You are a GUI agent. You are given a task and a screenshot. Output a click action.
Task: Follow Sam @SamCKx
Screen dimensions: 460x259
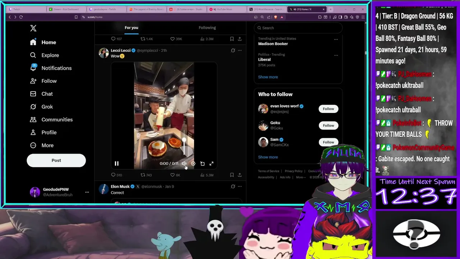pos(328,142)
